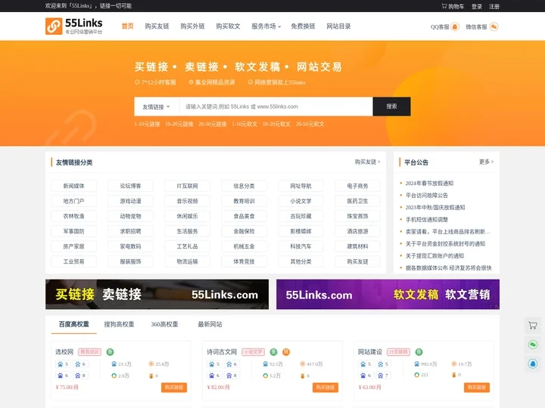This screenshot has height=408, width=545.
Task: Click the 1-10元链接 quick filter
Action: tap(147, 124)
